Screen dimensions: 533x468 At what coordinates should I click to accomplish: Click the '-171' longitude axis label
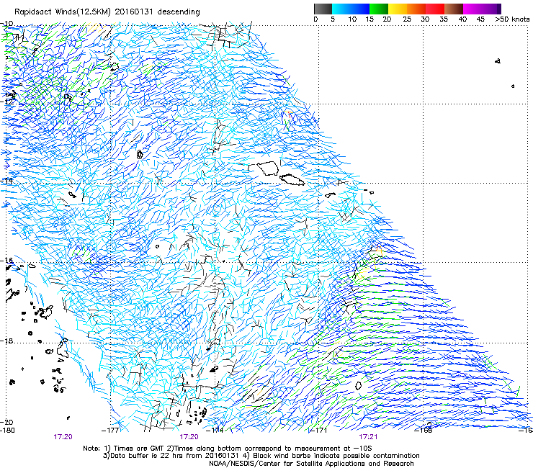click(318, 431)
